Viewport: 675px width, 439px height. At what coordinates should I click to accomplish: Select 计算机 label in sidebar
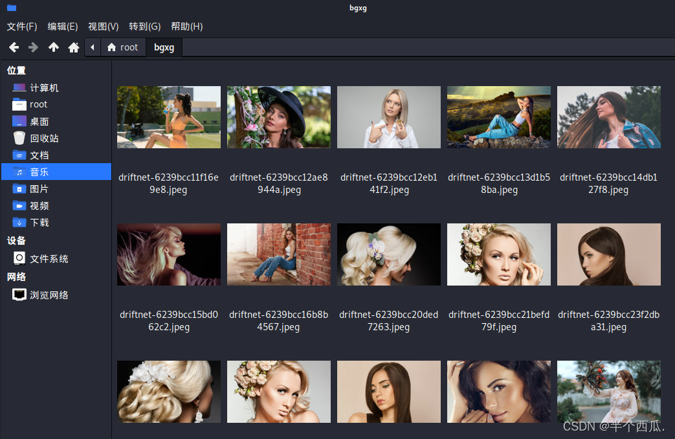[x=44, y=88]
